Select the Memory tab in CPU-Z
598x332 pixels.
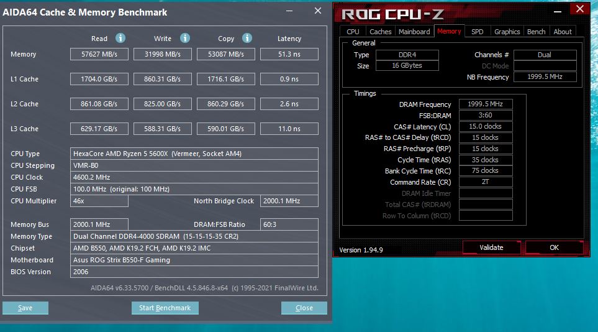click(x=449, y=31)
